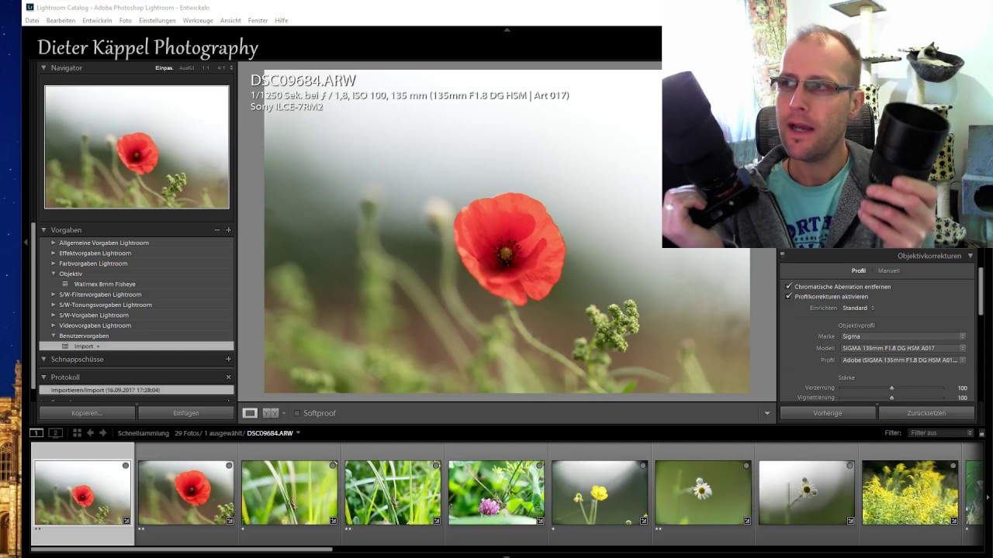Clear history with the Protokoll X icon
Screen dimensions: 993x558
[228, 377]
